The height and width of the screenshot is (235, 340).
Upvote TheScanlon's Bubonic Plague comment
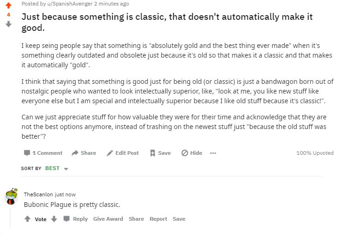(28, 219)
